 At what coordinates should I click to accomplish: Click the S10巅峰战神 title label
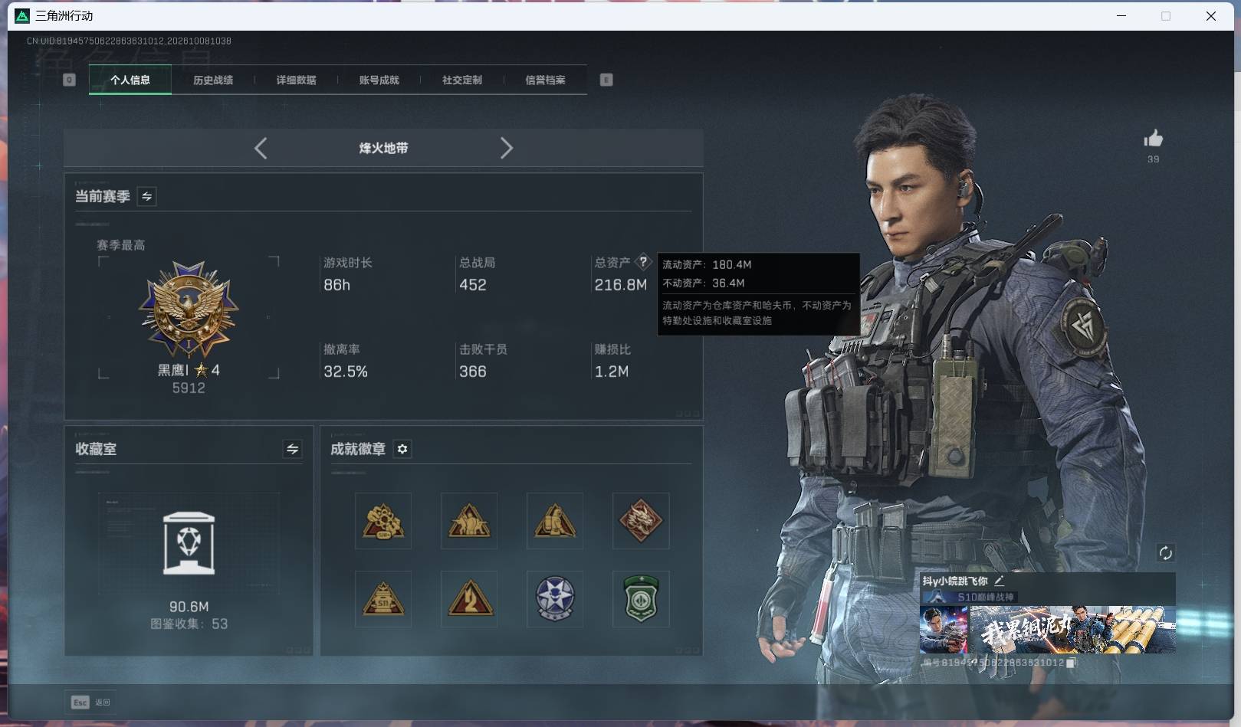click(986, 597)
